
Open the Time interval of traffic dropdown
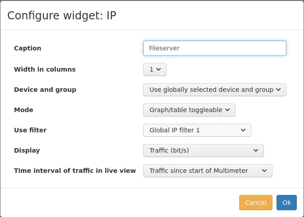(x=208, y=171)
